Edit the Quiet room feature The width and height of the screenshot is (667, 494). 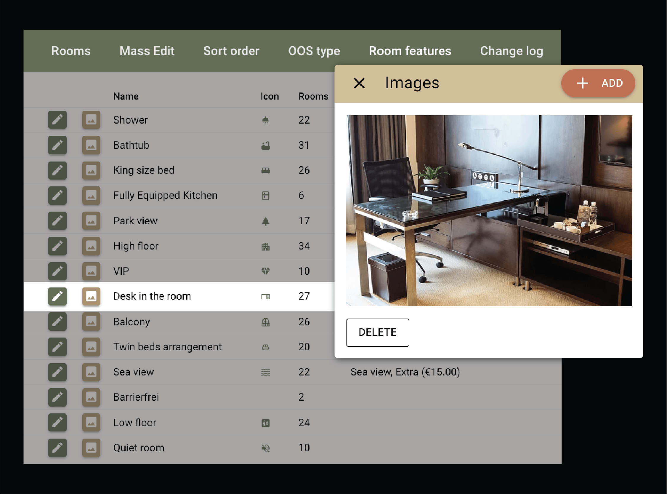tap(57, 448)
